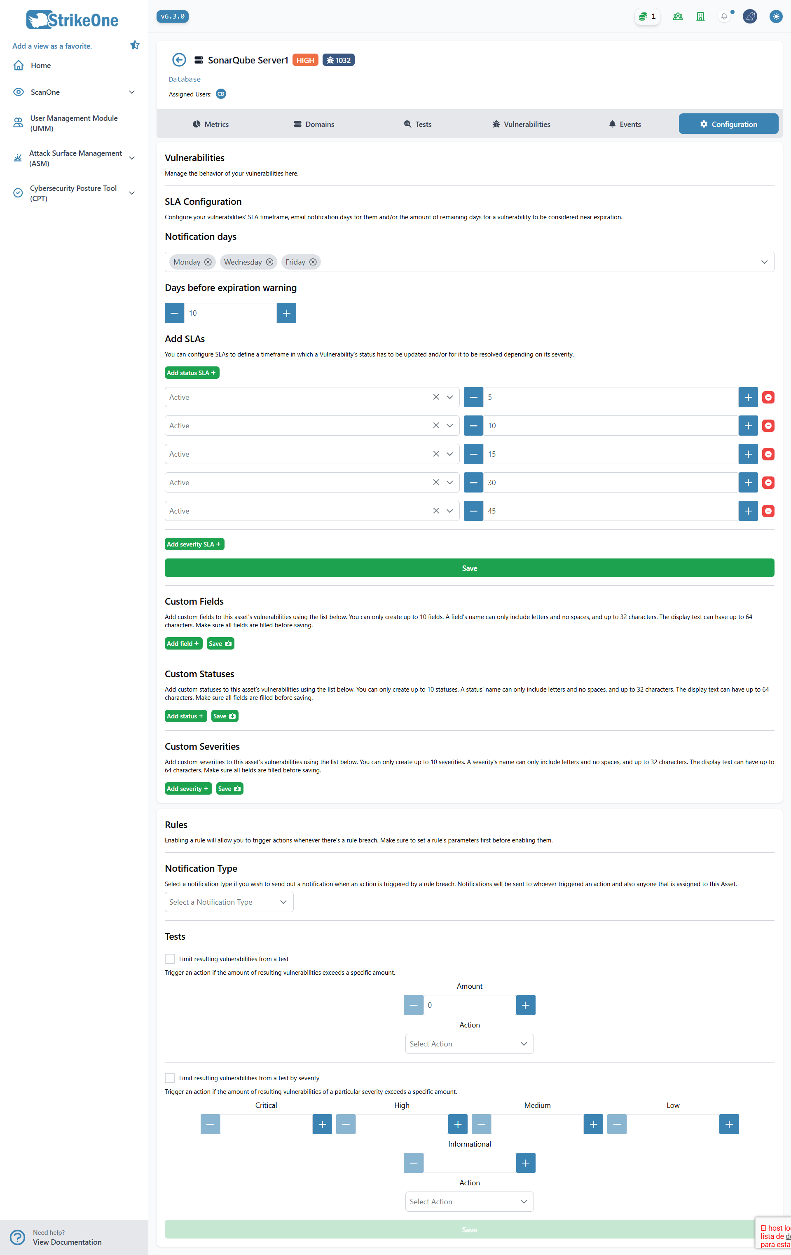Image resolution: width=791 pixels, height=1255 pixels.
Task: Open the Select a Notification Type dropdown
Action: pos(229,902)
